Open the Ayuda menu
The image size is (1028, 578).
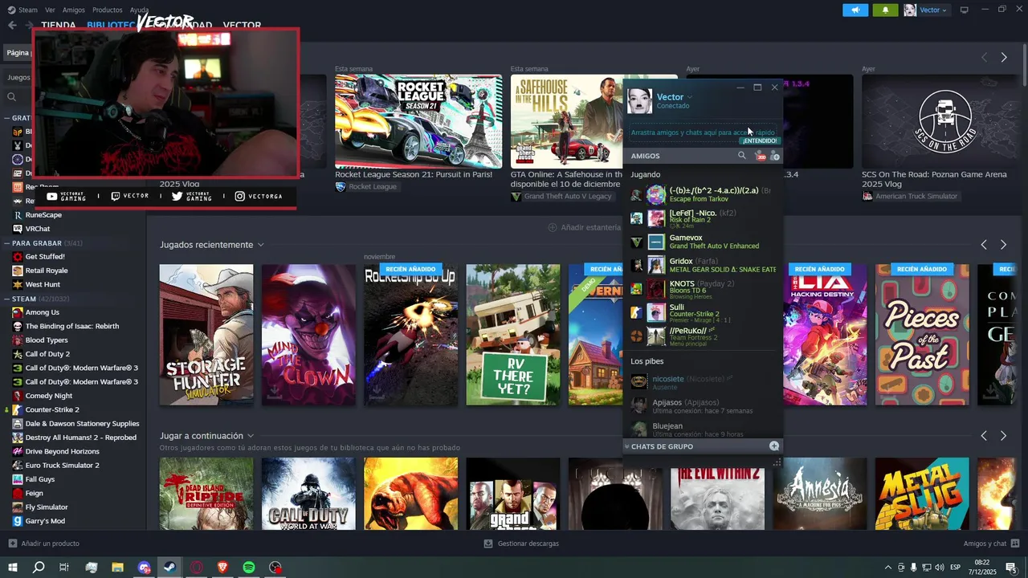[139, 10]
